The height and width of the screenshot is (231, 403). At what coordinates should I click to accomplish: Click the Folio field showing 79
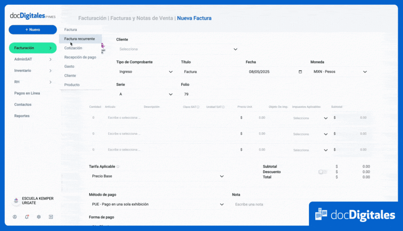pos(210,94)
